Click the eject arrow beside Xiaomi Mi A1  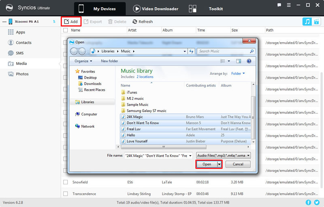coord(54,21)
